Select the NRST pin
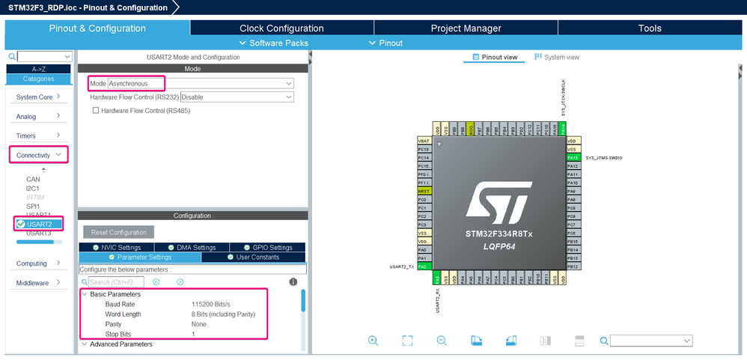Viewport: 747px width, 360px height. [424, 191]
